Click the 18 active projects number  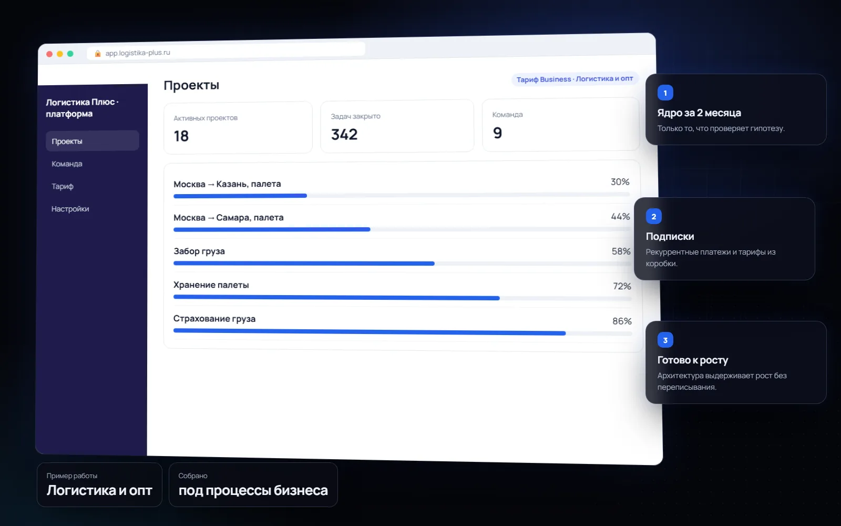181,136
